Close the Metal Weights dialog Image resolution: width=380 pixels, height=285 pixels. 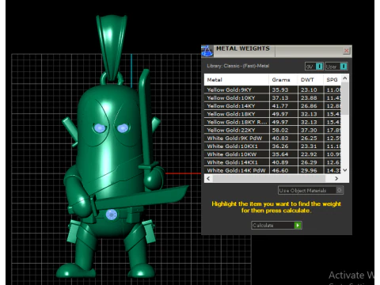coord(347,51)
